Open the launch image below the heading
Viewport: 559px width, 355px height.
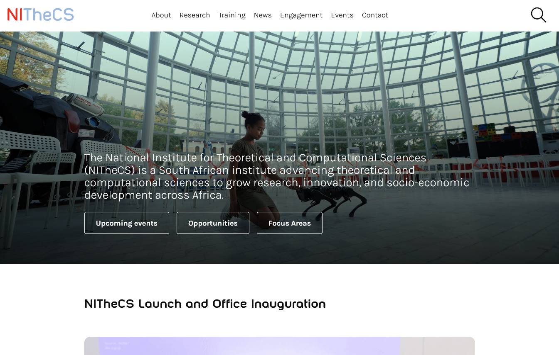[x=279, y=346]
